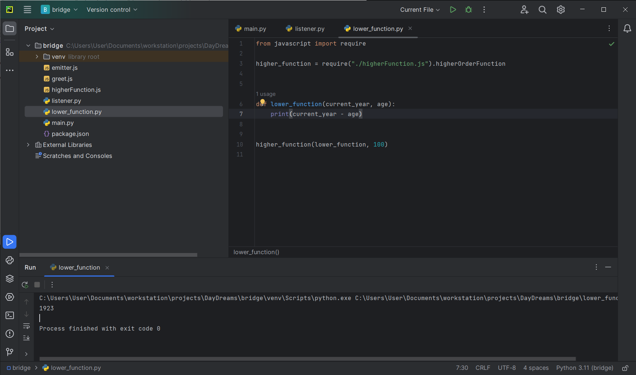Image resolution: width=636 pixels, height=375 pixels.
Task: Open the Version control menu
Action: 112,10
